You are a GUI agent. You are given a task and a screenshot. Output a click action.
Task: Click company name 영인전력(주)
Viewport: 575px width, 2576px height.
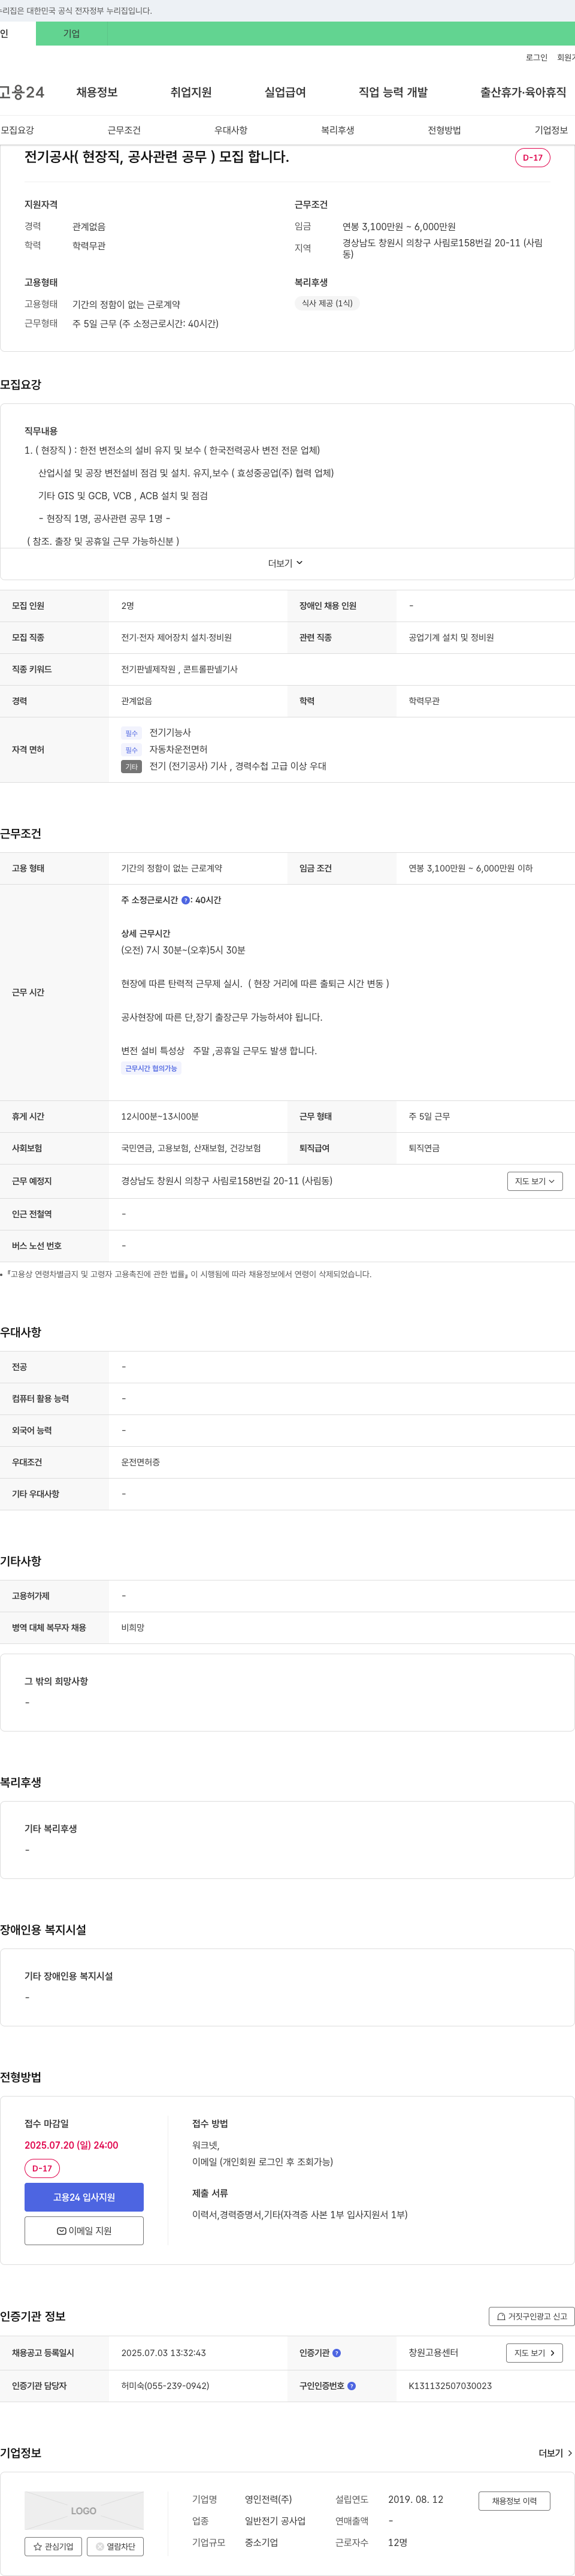(269, 2499)
